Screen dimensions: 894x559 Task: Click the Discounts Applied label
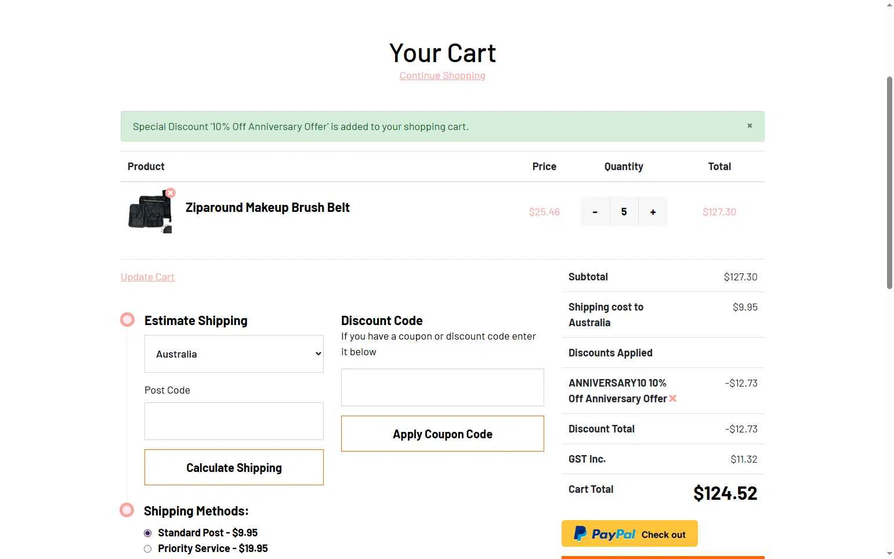pos(610,353)
